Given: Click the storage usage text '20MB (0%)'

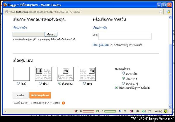Looking at the screenshot, I should coord(38,103).
